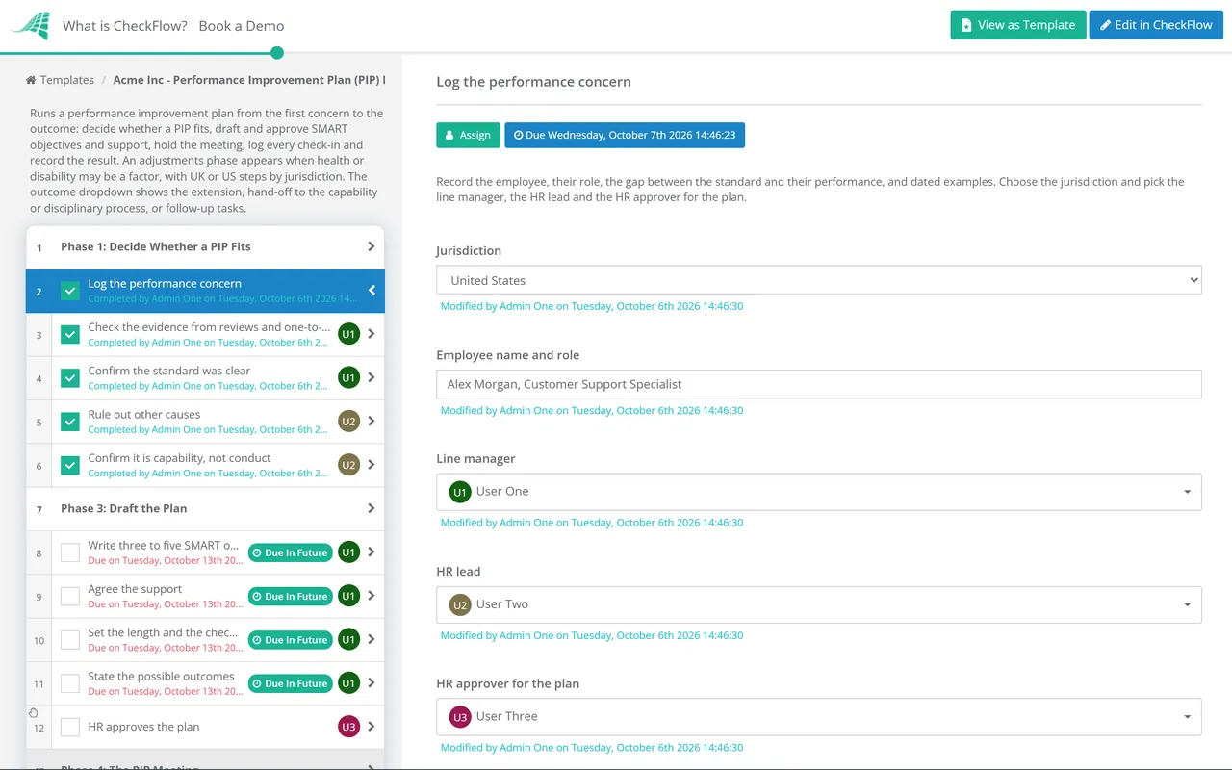
Task: Click 'Due In Future' badge on 'Write three to five SMART'
Action: pos(290,552)
